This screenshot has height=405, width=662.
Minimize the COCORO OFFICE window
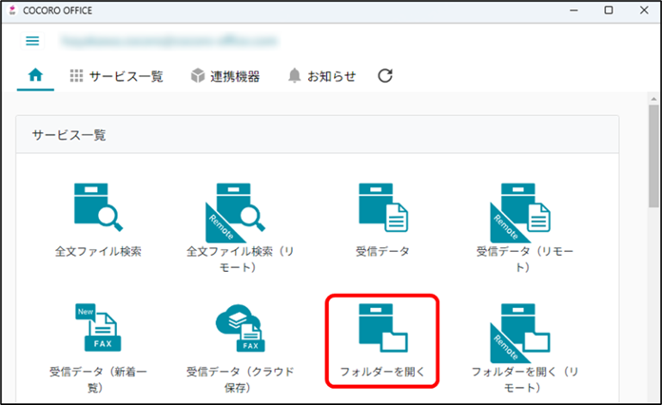[574, 10]
